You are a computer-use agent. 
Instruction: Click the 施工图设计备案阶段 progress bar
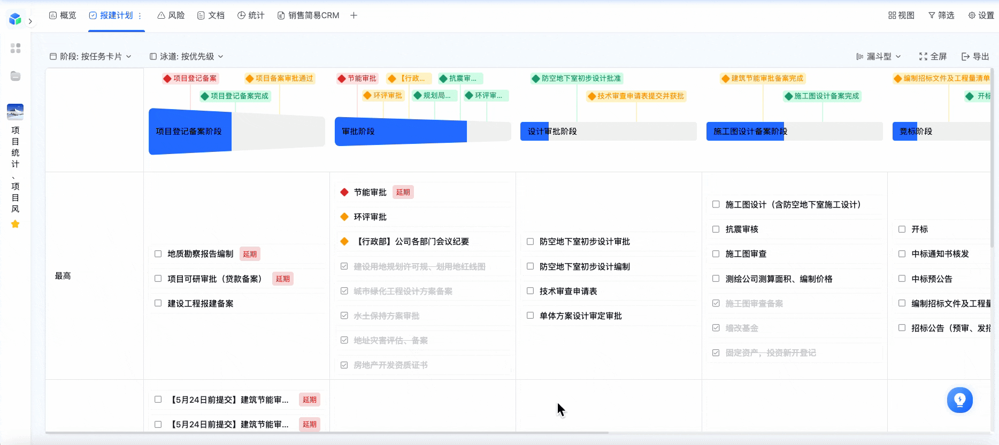[795, 132]
